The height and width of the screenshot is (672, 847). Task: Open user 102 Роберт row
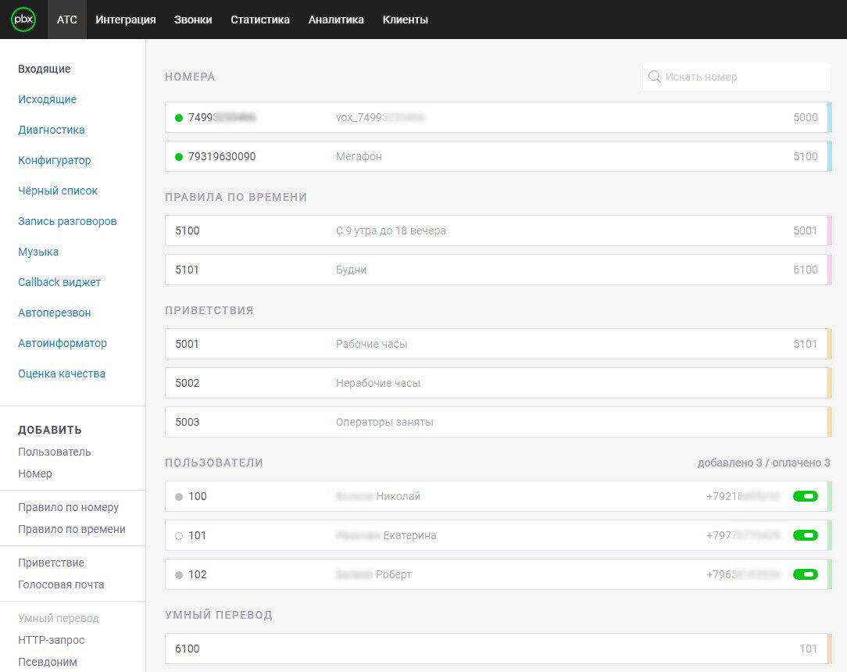(498, 574)
